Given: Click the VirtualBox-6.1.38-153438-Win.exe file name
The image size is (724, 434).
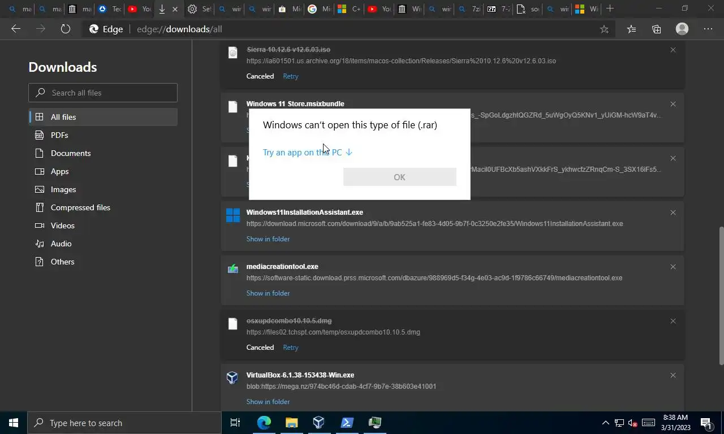Looking at the screenshot, I should 300,375.
